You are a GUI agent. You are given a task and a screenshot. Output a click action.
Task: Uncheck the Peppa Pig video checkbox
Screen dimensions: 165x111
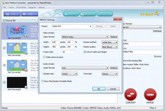pyautogui.click(x=4, y=31)
